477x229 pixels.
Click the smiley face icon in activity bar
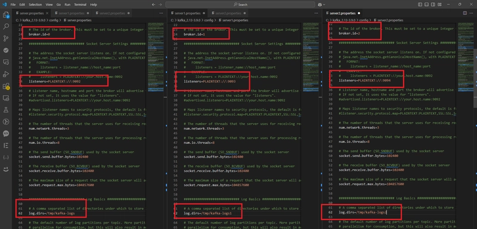6,170
